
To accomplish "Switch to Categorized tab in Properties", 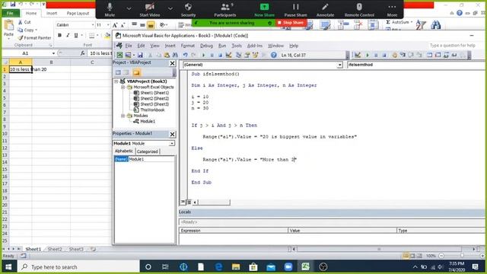I will 147,151.
